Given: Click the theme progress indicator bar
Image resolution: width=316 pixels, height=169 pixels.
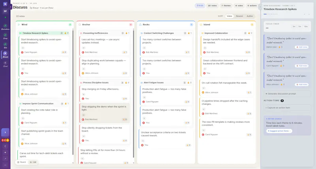Looking at the screenshot, I should click(x=271, y=14).
